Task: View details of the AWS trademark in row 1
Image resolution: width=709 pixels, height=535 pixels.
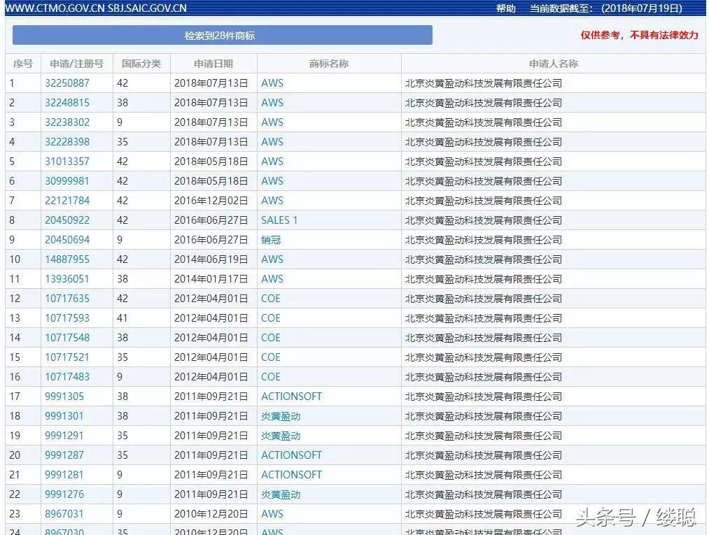Action: 272,83
